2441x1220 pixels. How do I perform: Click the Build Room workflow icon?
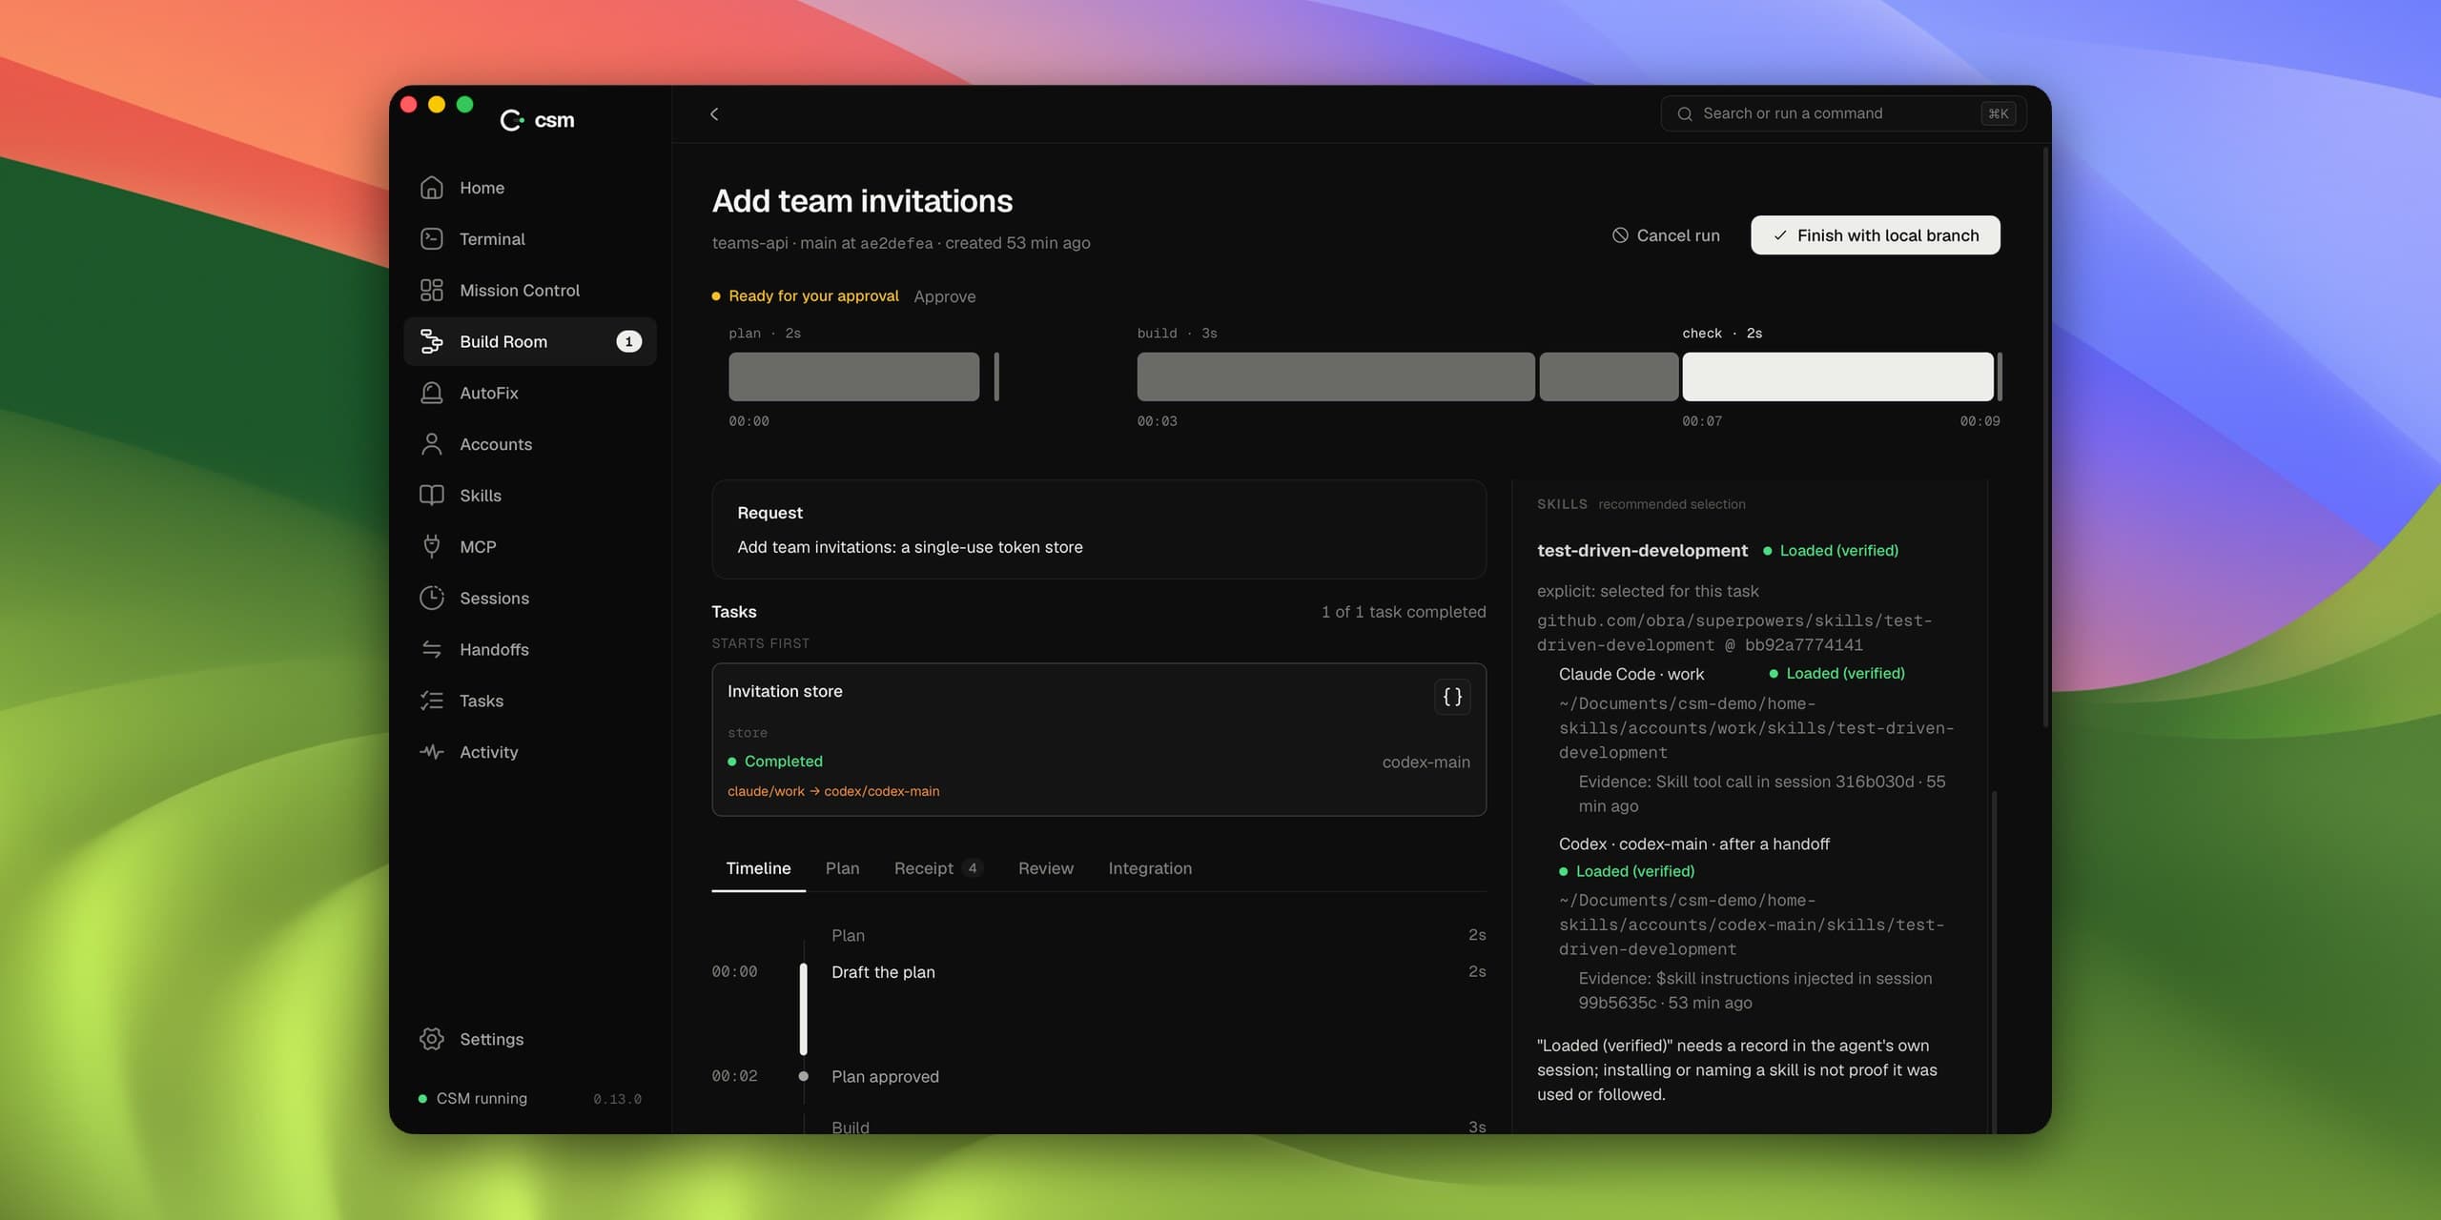(432, 341)
